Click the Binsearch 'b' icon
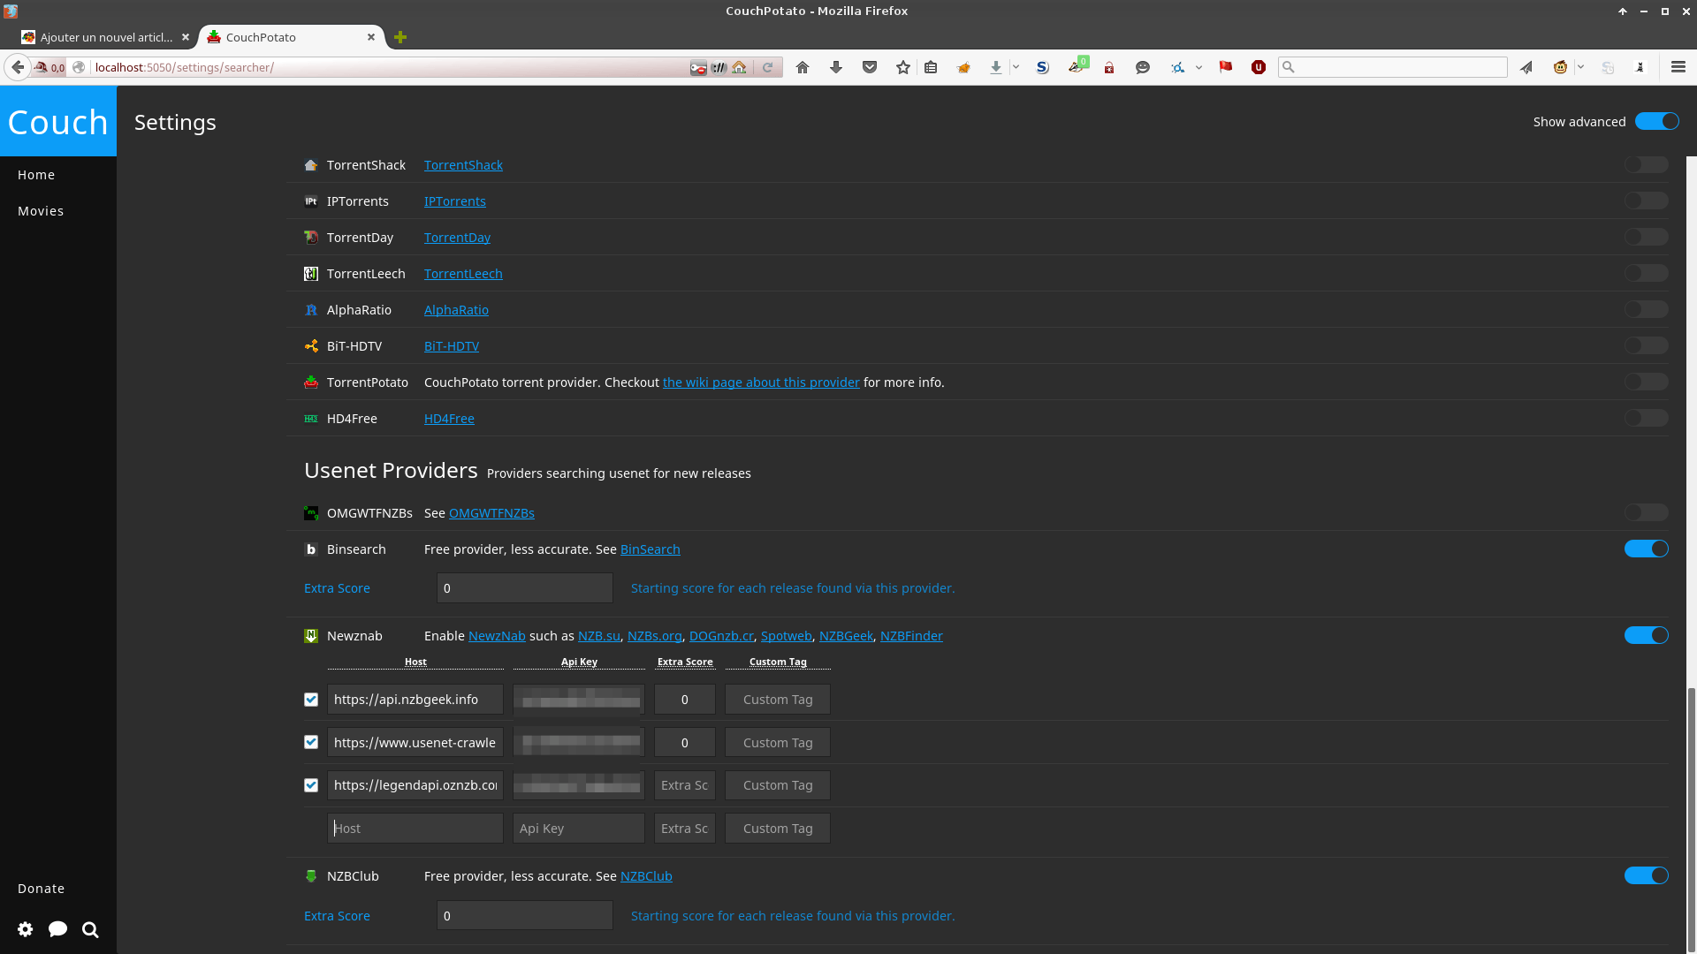The height and width of the screenshot is (954, 1697). [x=311, y=549]
